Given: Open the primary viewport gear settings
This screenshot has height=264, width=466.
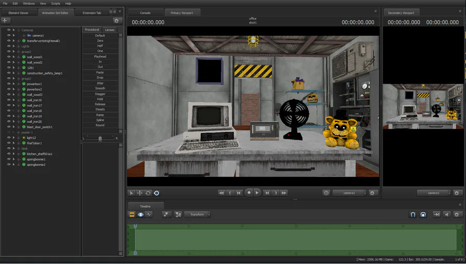Looking at the screenshot, I should pos(372,193).
